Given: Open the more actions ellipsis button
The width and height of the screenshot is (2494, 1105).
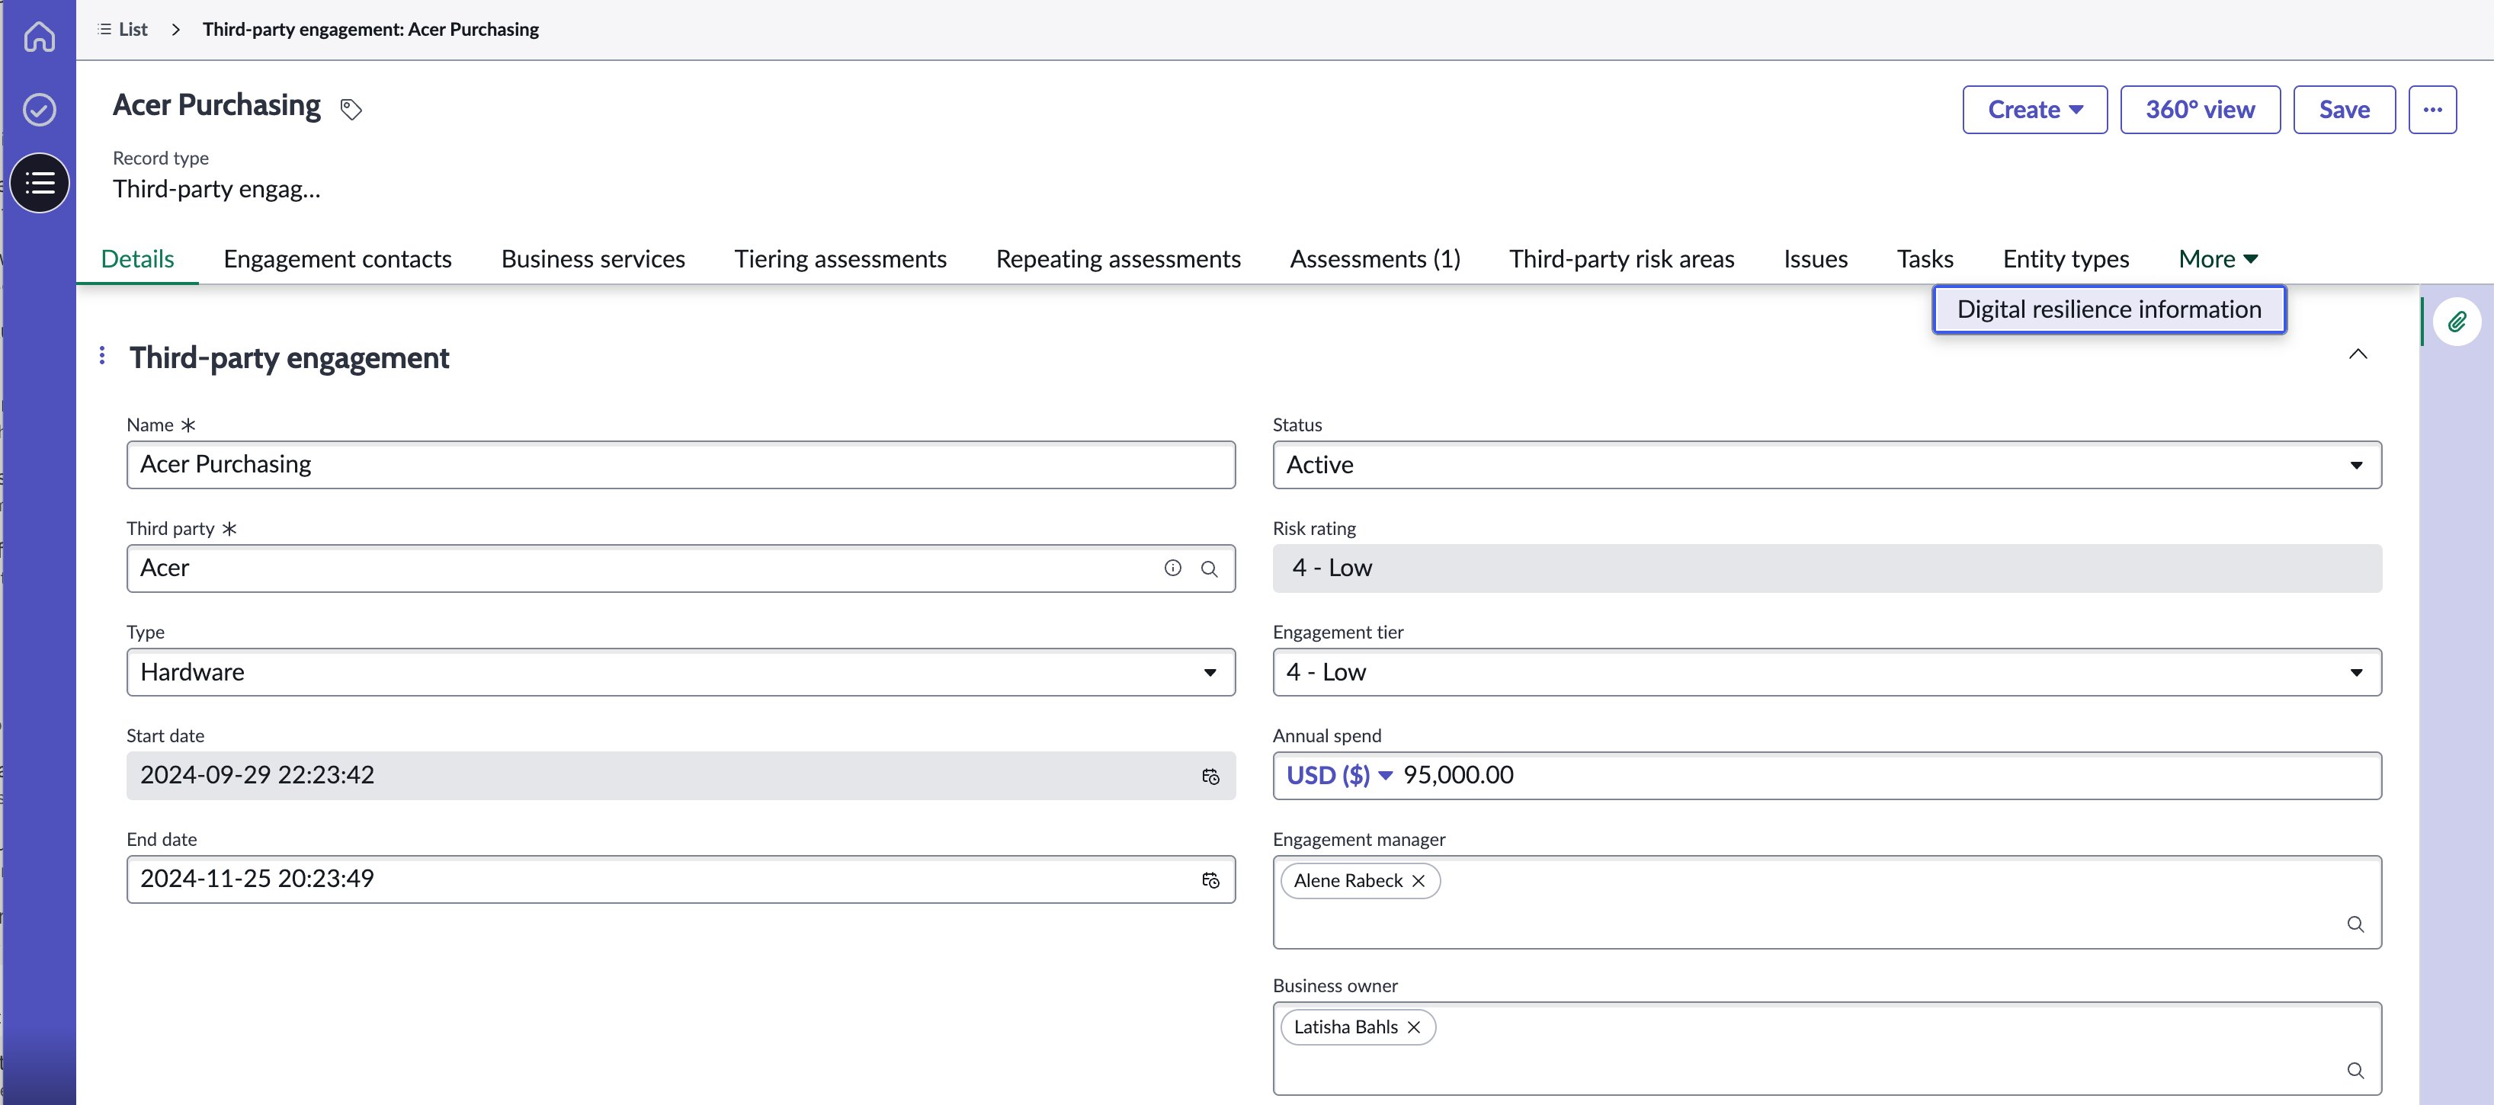Looking at the screenshot, I should 2432,109.
